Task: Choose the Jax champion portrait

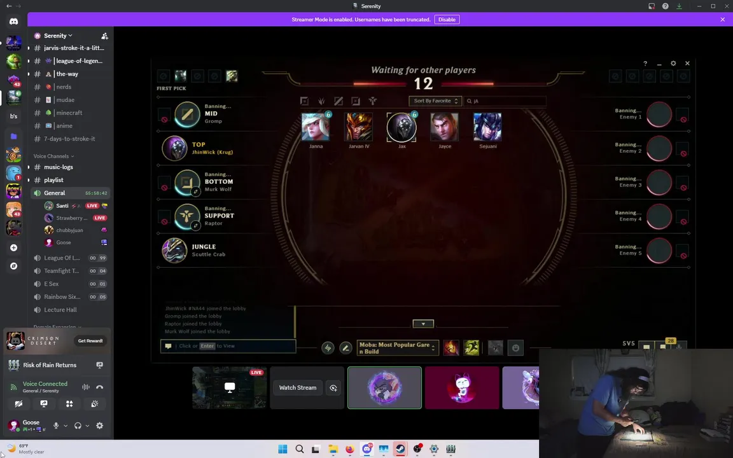Action: tap(401, 127)
